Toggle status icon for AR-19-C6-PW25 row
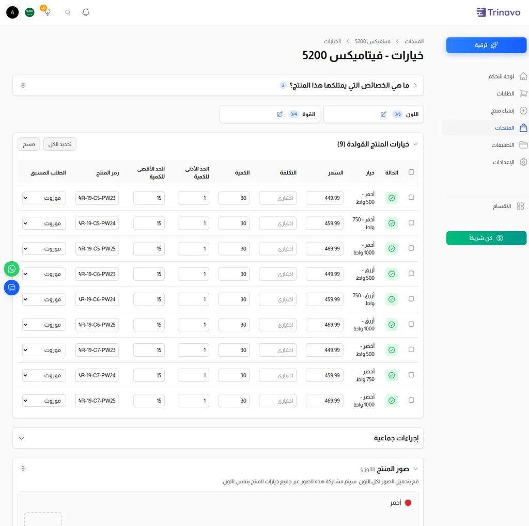The image size is (529, 526). (392, 325)
